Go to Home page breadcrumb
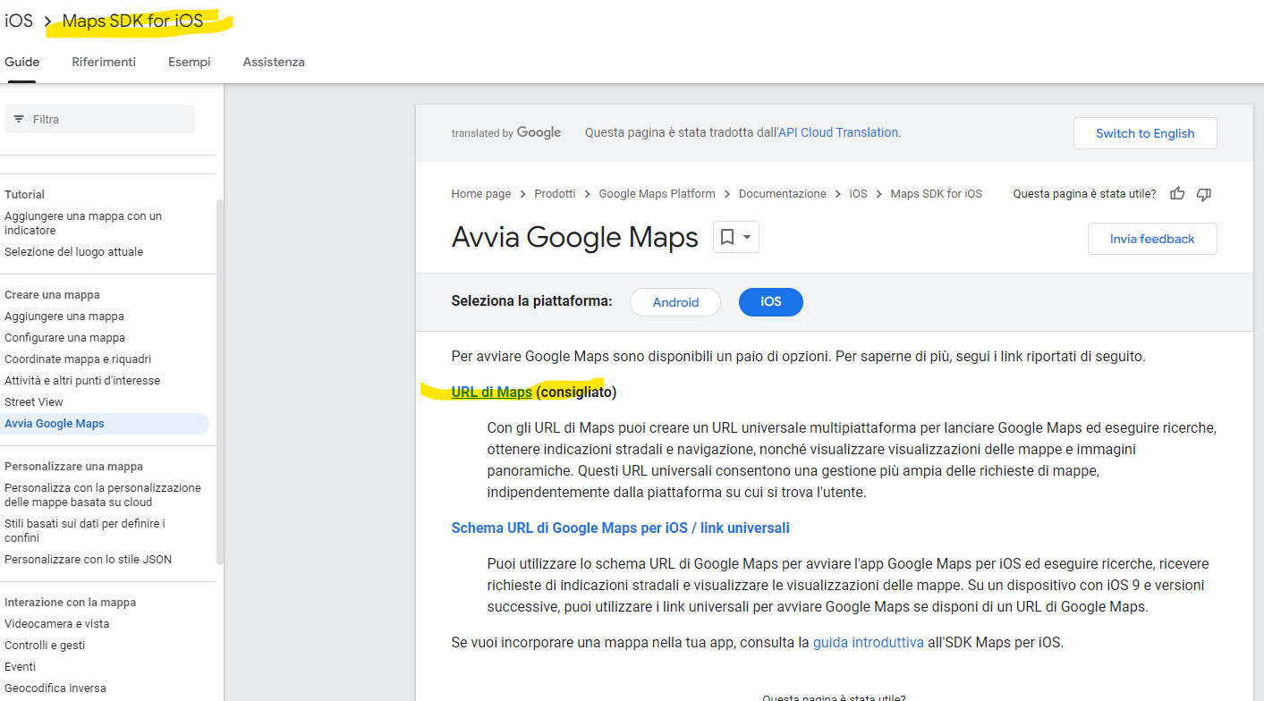 pyautogui.click(x=481, y=194)
